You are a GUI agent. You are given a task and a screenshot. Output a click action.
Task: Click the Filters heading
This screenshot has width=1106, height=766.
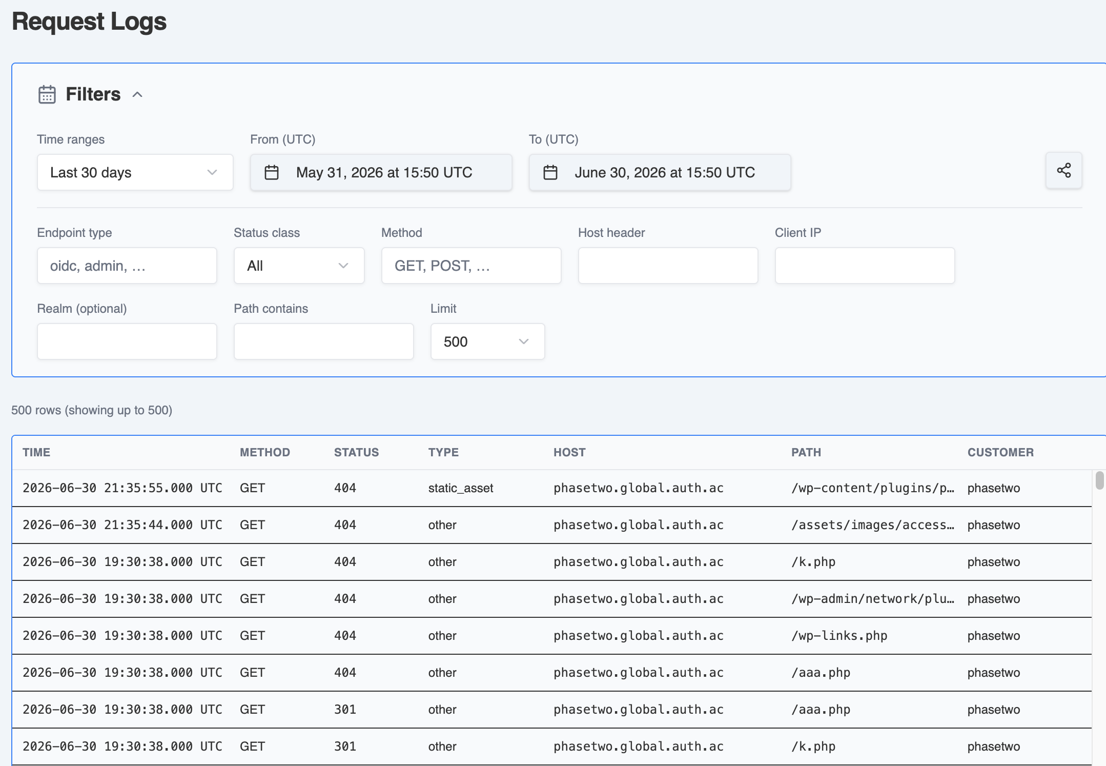[x=93, y=94]
